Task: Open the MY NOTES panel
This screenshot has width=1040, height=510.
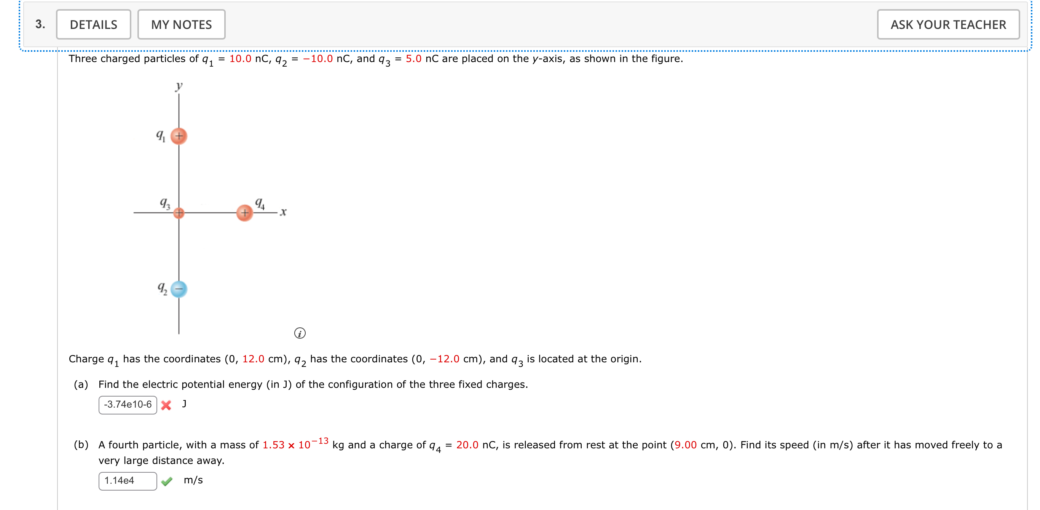Action: pyautogui.click(x=181, y=25)
